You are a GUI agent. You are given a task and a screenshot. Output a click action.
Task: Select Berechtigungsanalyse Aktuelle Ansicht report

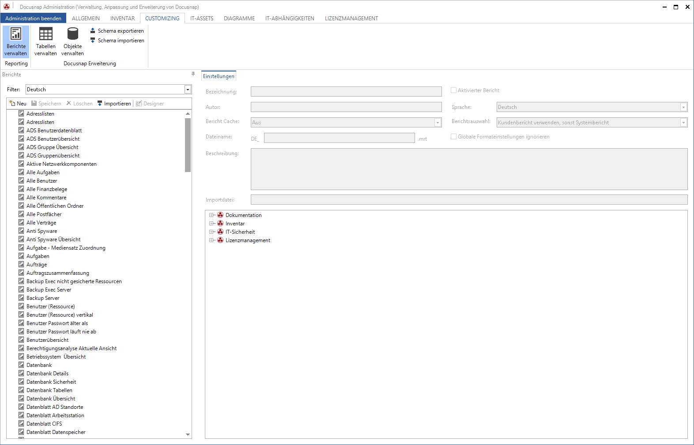(72, 348)
